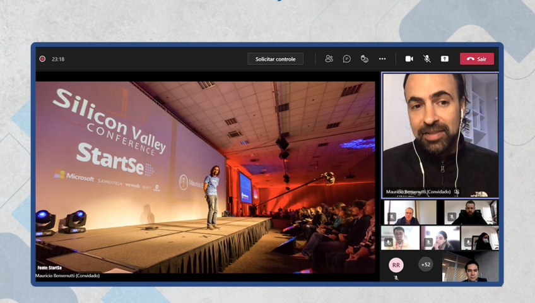Select your self-view video tile
This screenshot has width=535, height=303.
tap(470, 266)
